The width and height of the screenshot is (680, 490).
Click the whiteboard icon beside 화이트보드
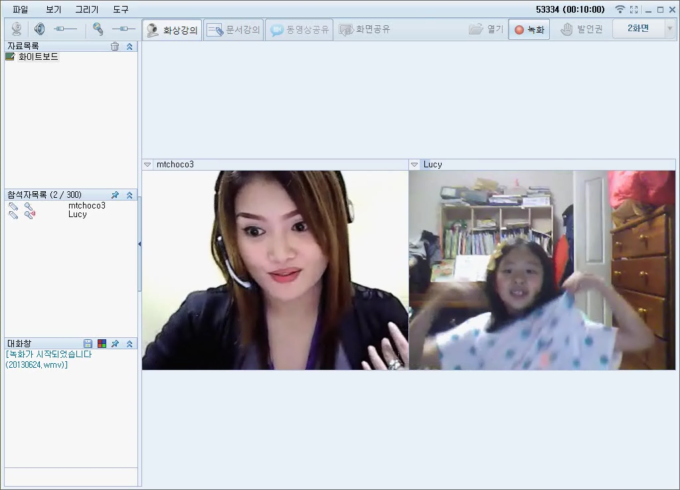point(10,56)
